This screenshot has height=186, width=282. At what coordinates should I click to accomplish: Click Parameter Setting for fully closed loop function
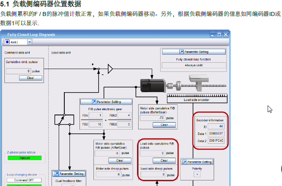[x=194, y=52]
